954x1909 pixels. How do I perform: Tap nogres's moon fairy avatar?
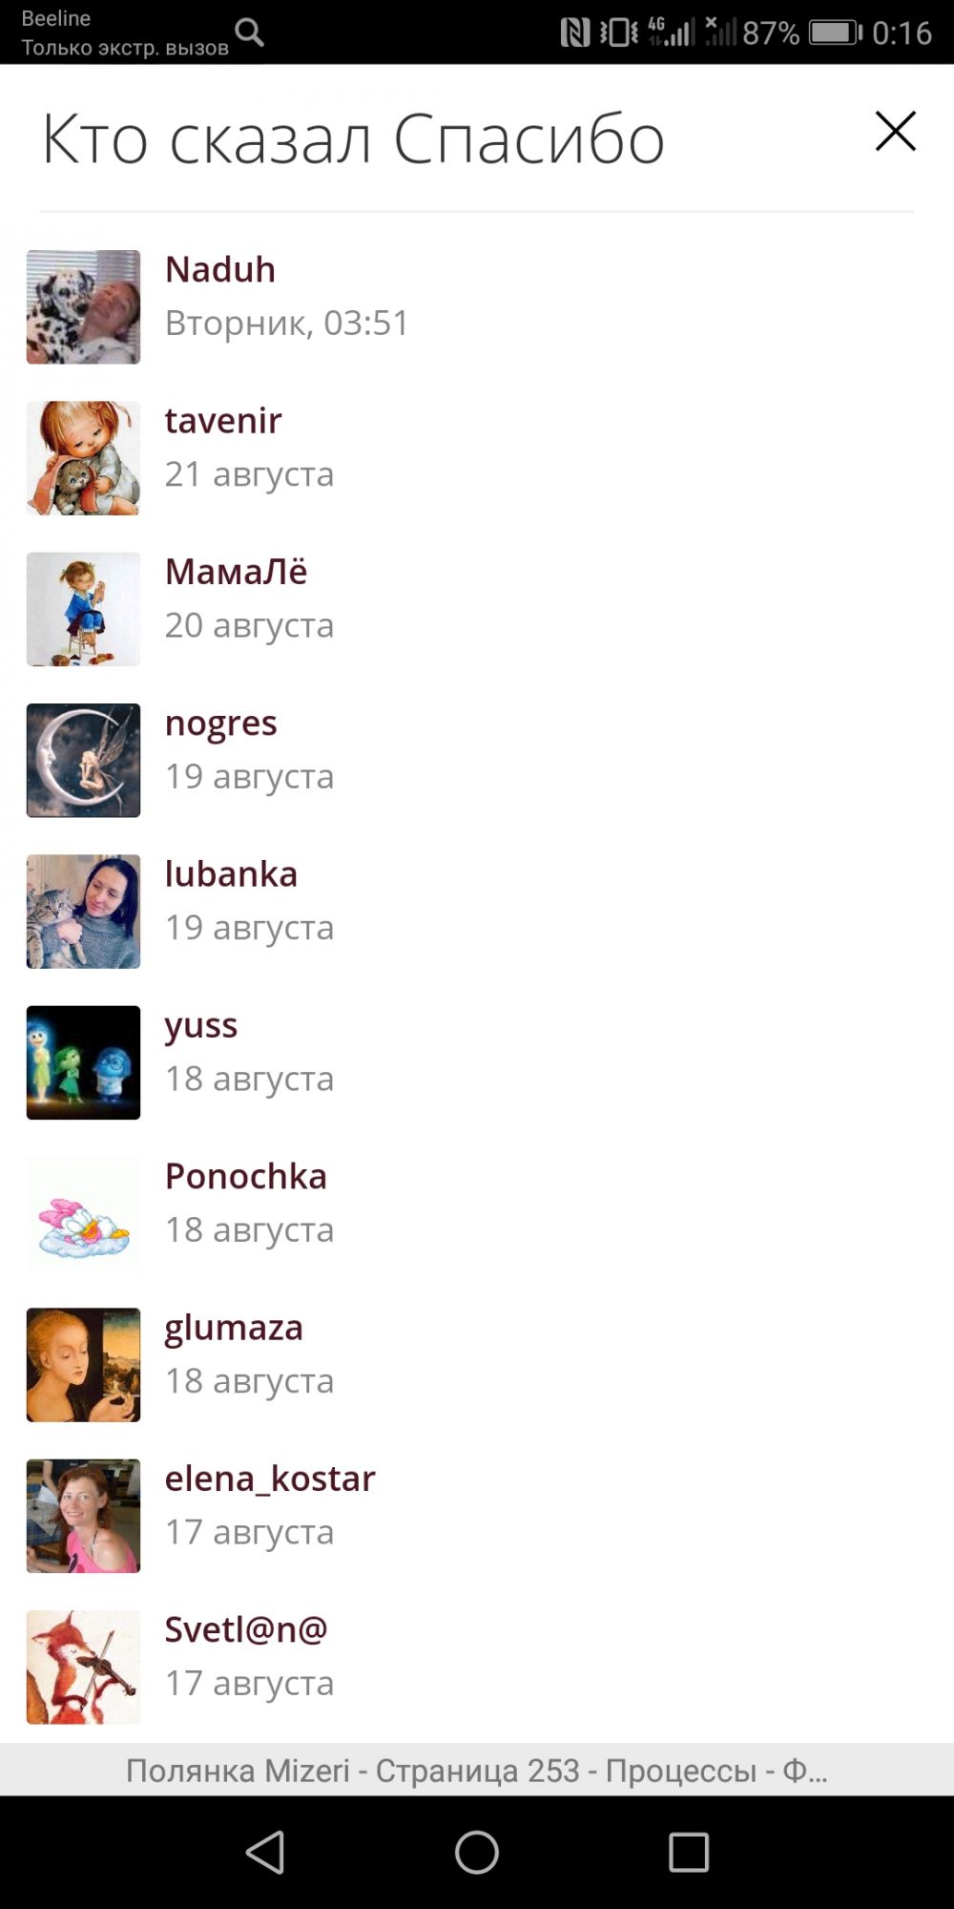pyautogui.click(x=83, y=760)
